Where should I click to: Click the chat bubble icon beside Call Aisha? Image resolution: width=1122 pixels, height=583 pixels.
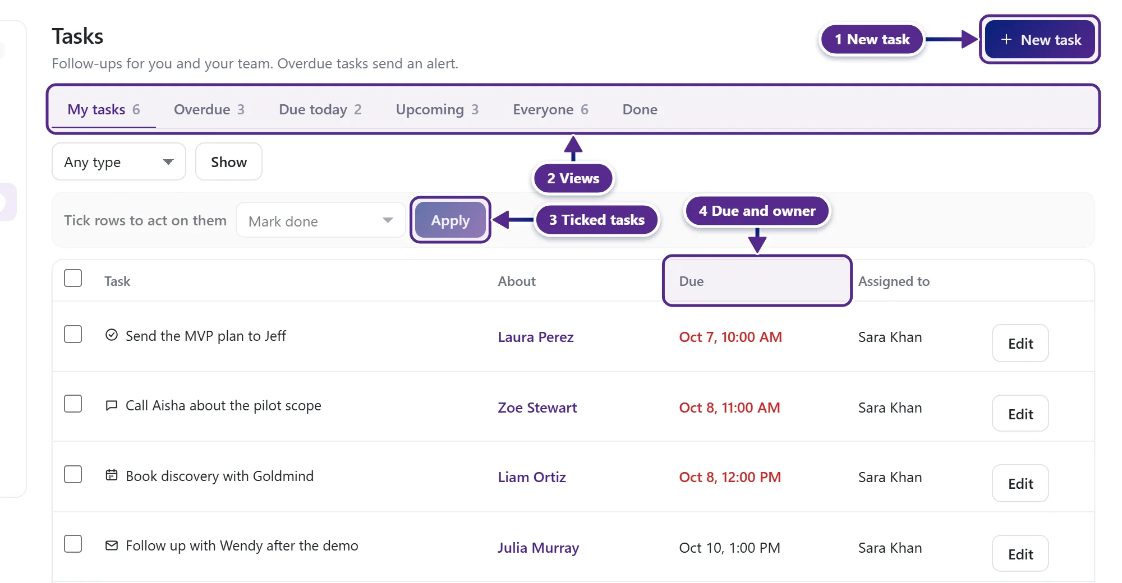(x=112, y=405)
